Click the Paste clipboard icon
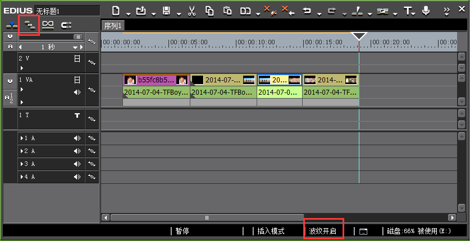This screenshot has height=241, width=470. (227, 11)
